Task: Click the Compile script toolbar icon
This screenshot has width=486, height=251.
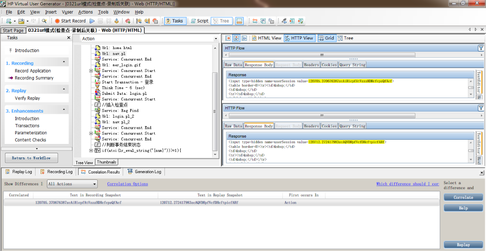Action: tap(117, 21)
